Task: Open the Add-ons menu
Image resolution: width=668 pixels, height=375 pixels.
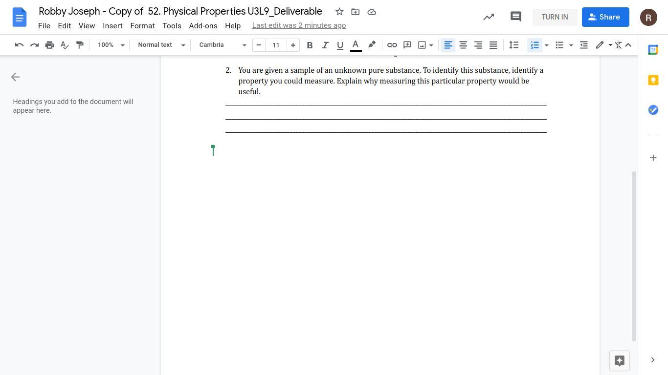Action: pos(203,25)
